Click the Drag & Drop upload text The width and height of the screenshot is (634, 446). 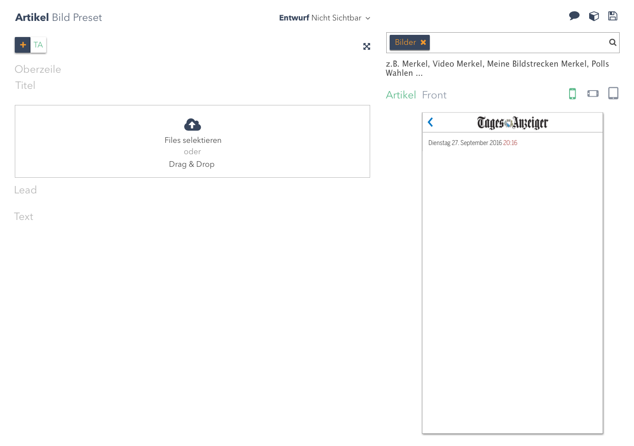192,164
